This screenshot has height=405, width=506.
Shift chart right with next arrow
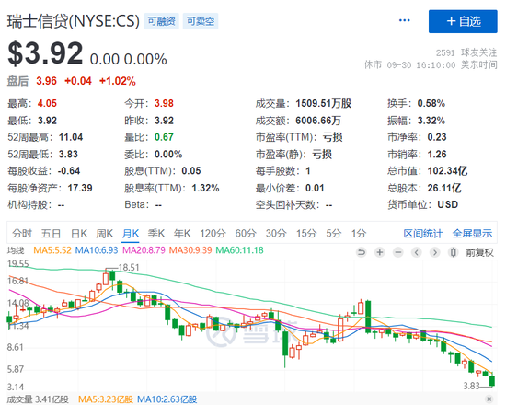point(434,252)
